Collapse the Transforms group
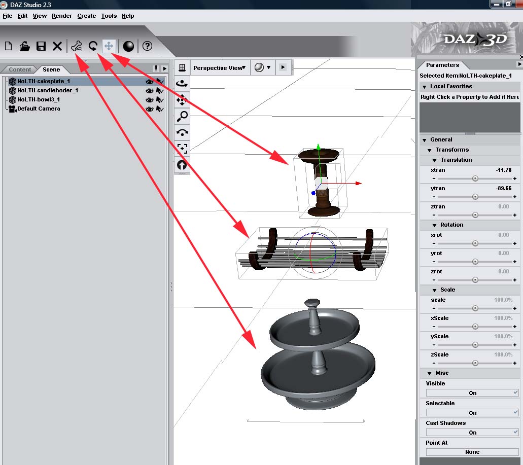 (430, 150)
